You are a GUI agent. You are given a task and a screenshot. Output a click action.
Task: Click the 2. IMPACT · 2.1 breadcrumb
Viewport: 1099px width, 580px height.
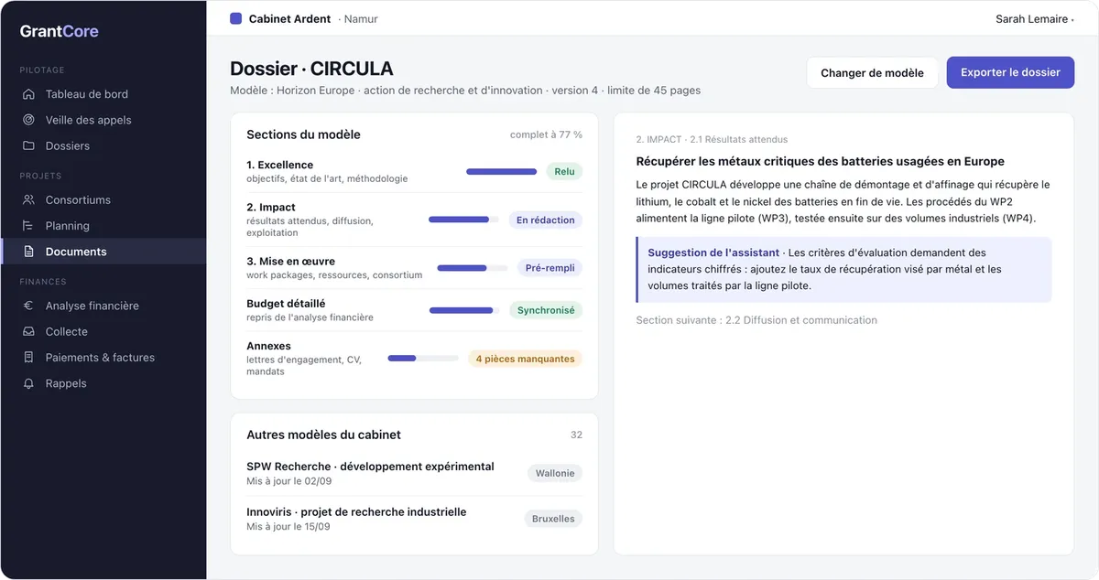click(x=712, y=140)
